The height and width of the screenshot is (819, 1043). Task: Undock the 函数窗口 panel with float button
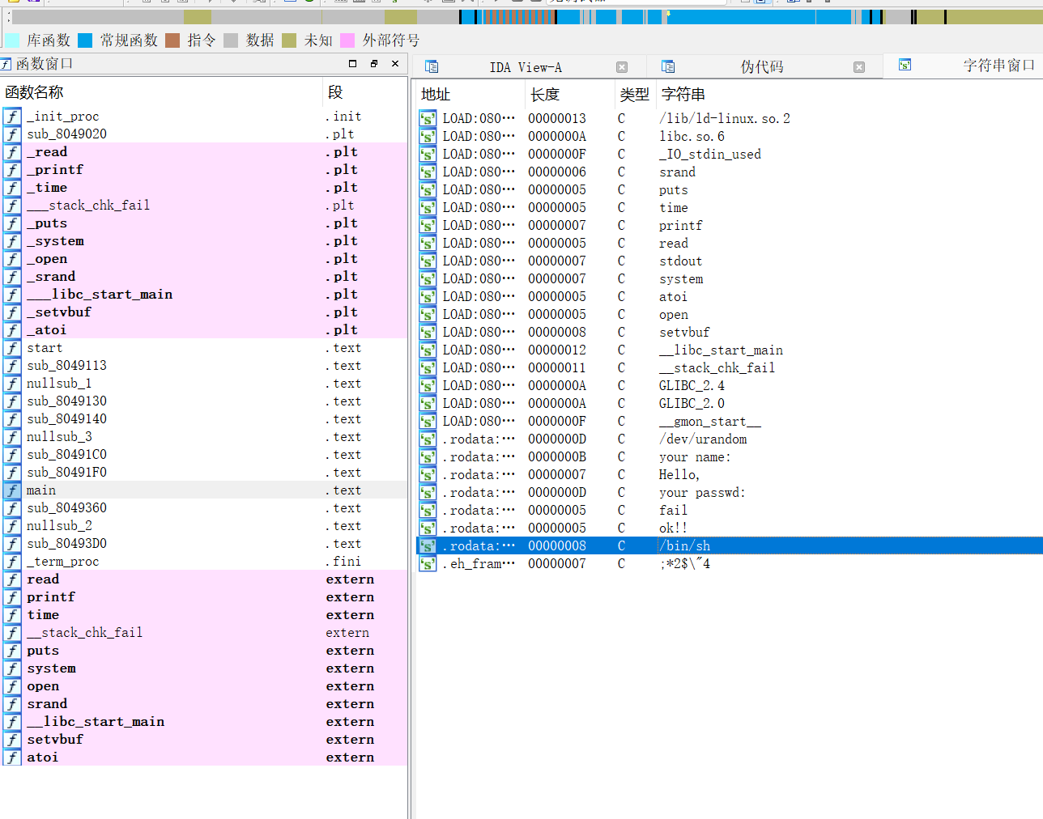tap(373, 63)
